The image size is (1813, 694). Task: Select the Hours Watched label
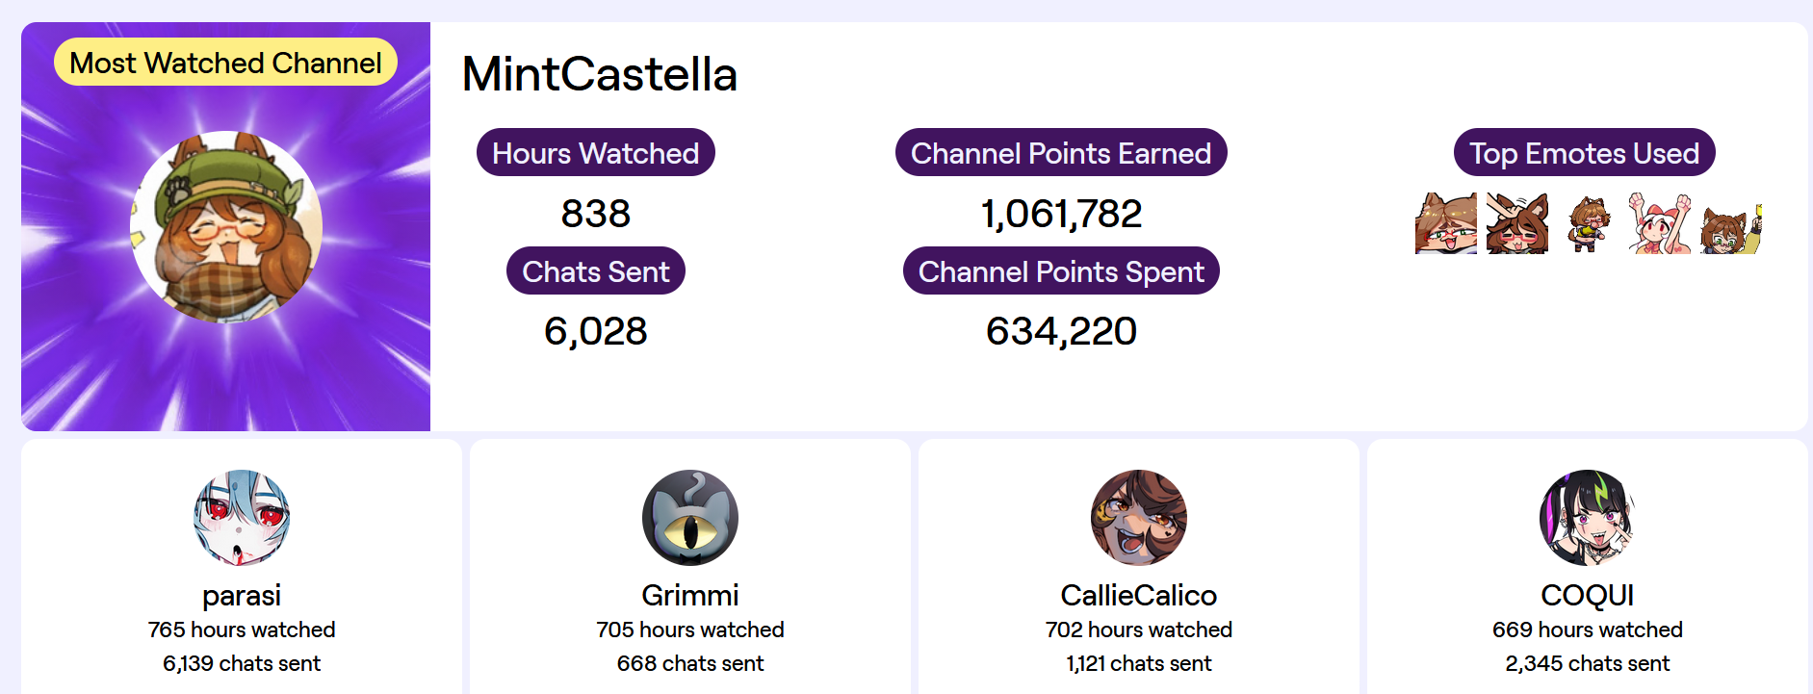(595, 153)
